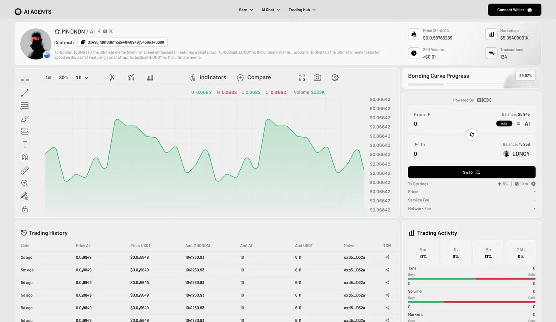Viewport: 556px width, 322px height.
Task: Click the Volume buys/sells bar
Action: (x=472, y=302)
